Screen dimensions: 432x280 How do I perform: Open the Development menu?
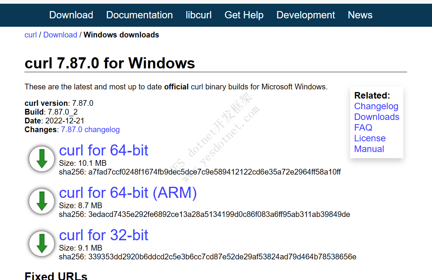[x=306, y=15]
